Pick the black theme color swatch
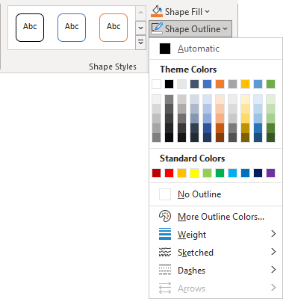Screen dimensions: 283x299 pos(169,84)
